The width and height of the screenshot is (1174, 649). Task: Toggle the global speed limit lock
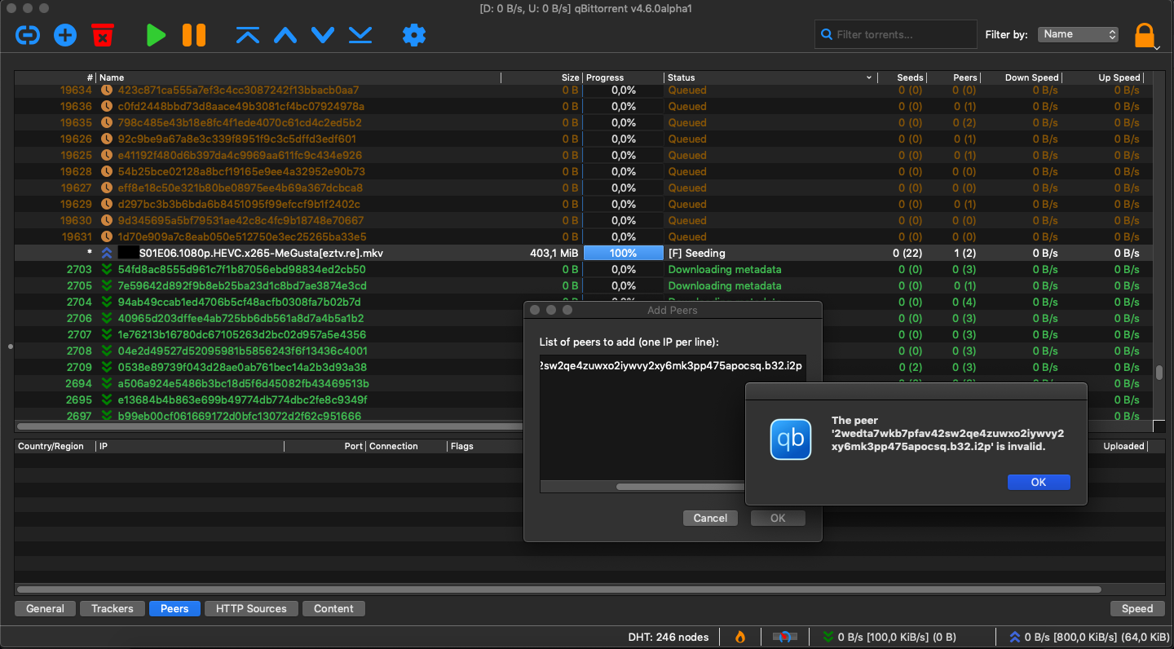coord(1145,35)
